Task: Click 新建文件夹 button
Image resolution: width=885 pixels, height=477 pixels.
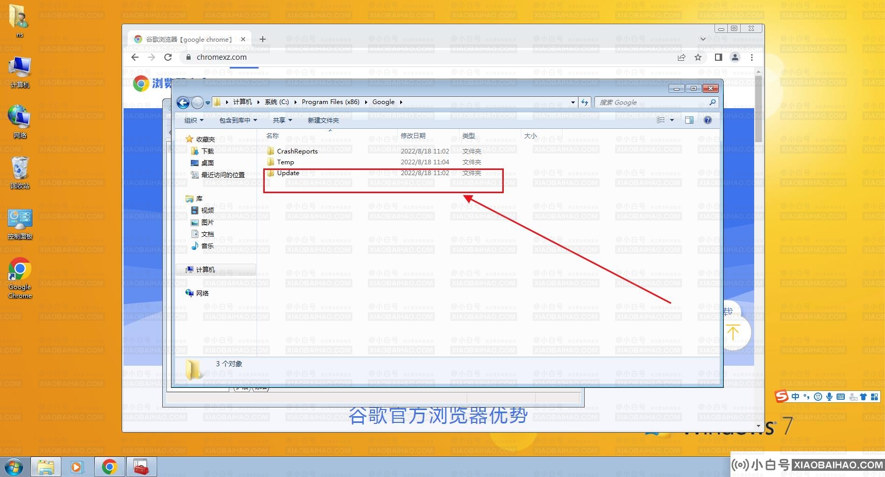Action: 324,120
